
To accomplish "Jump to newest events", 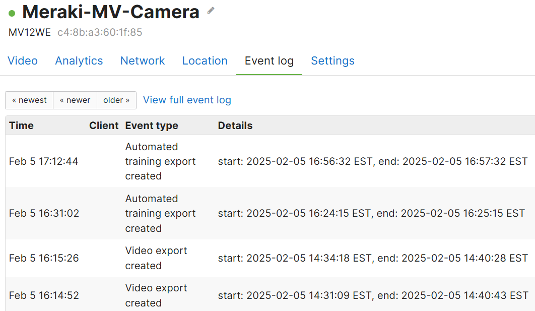I will click(29, 100).
